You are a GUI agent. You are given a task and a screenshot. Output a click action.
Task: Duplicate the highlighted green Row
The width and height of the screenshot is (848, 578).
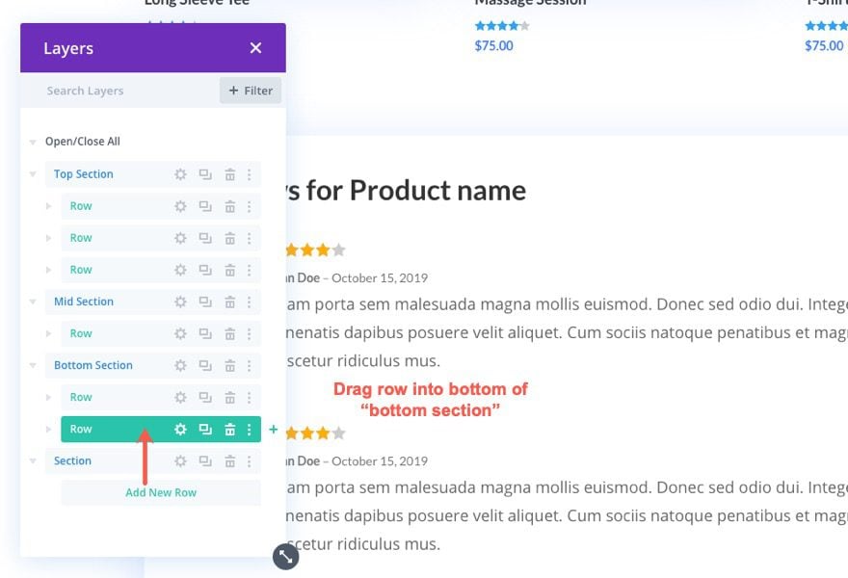point(205,430)
